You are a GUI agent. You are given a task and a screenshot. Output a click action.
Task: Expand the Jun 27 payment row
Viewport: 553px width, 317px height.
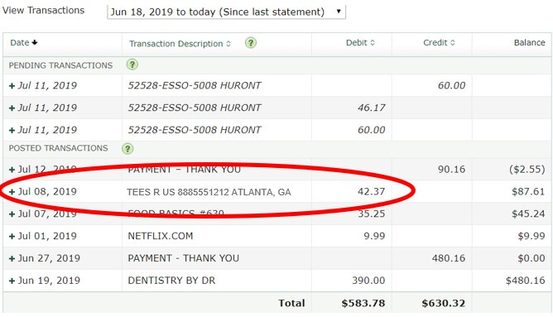point(12,258)
